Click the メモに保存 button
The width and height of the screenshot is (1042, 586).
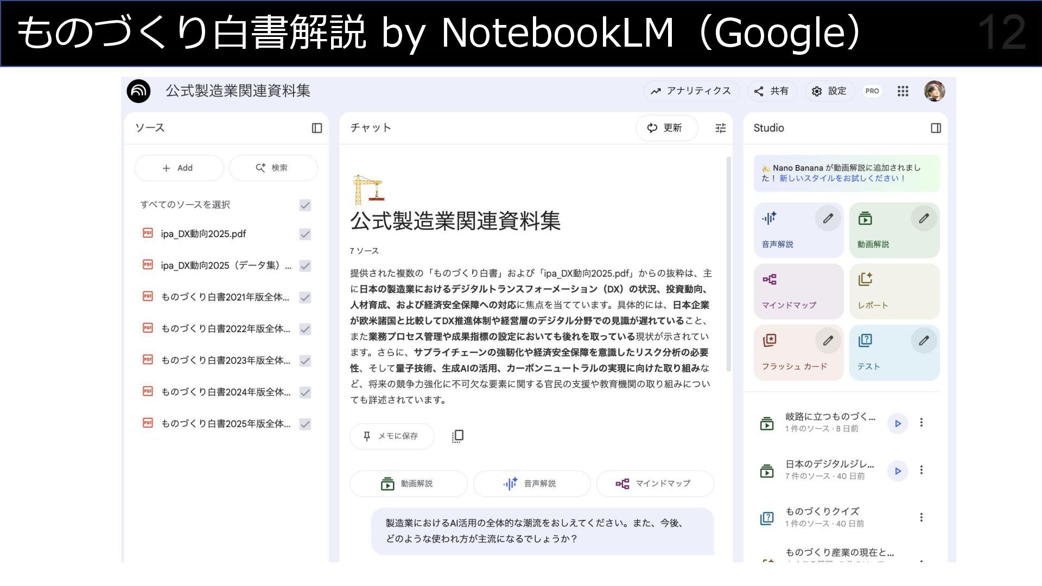[x=392, y=436]
